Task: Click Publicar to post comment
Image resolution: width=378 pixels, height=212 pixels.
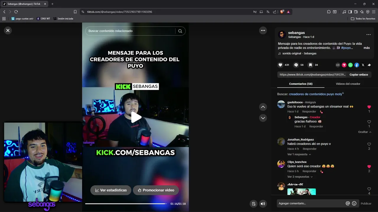Action: (x=366, y=203)
